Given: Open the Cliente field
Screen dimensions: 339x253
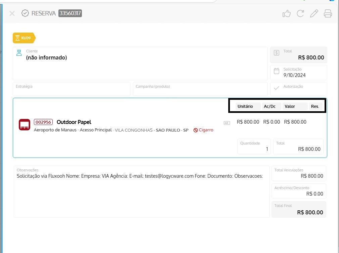Looking at the screenshot, I should tap(140, 63).
